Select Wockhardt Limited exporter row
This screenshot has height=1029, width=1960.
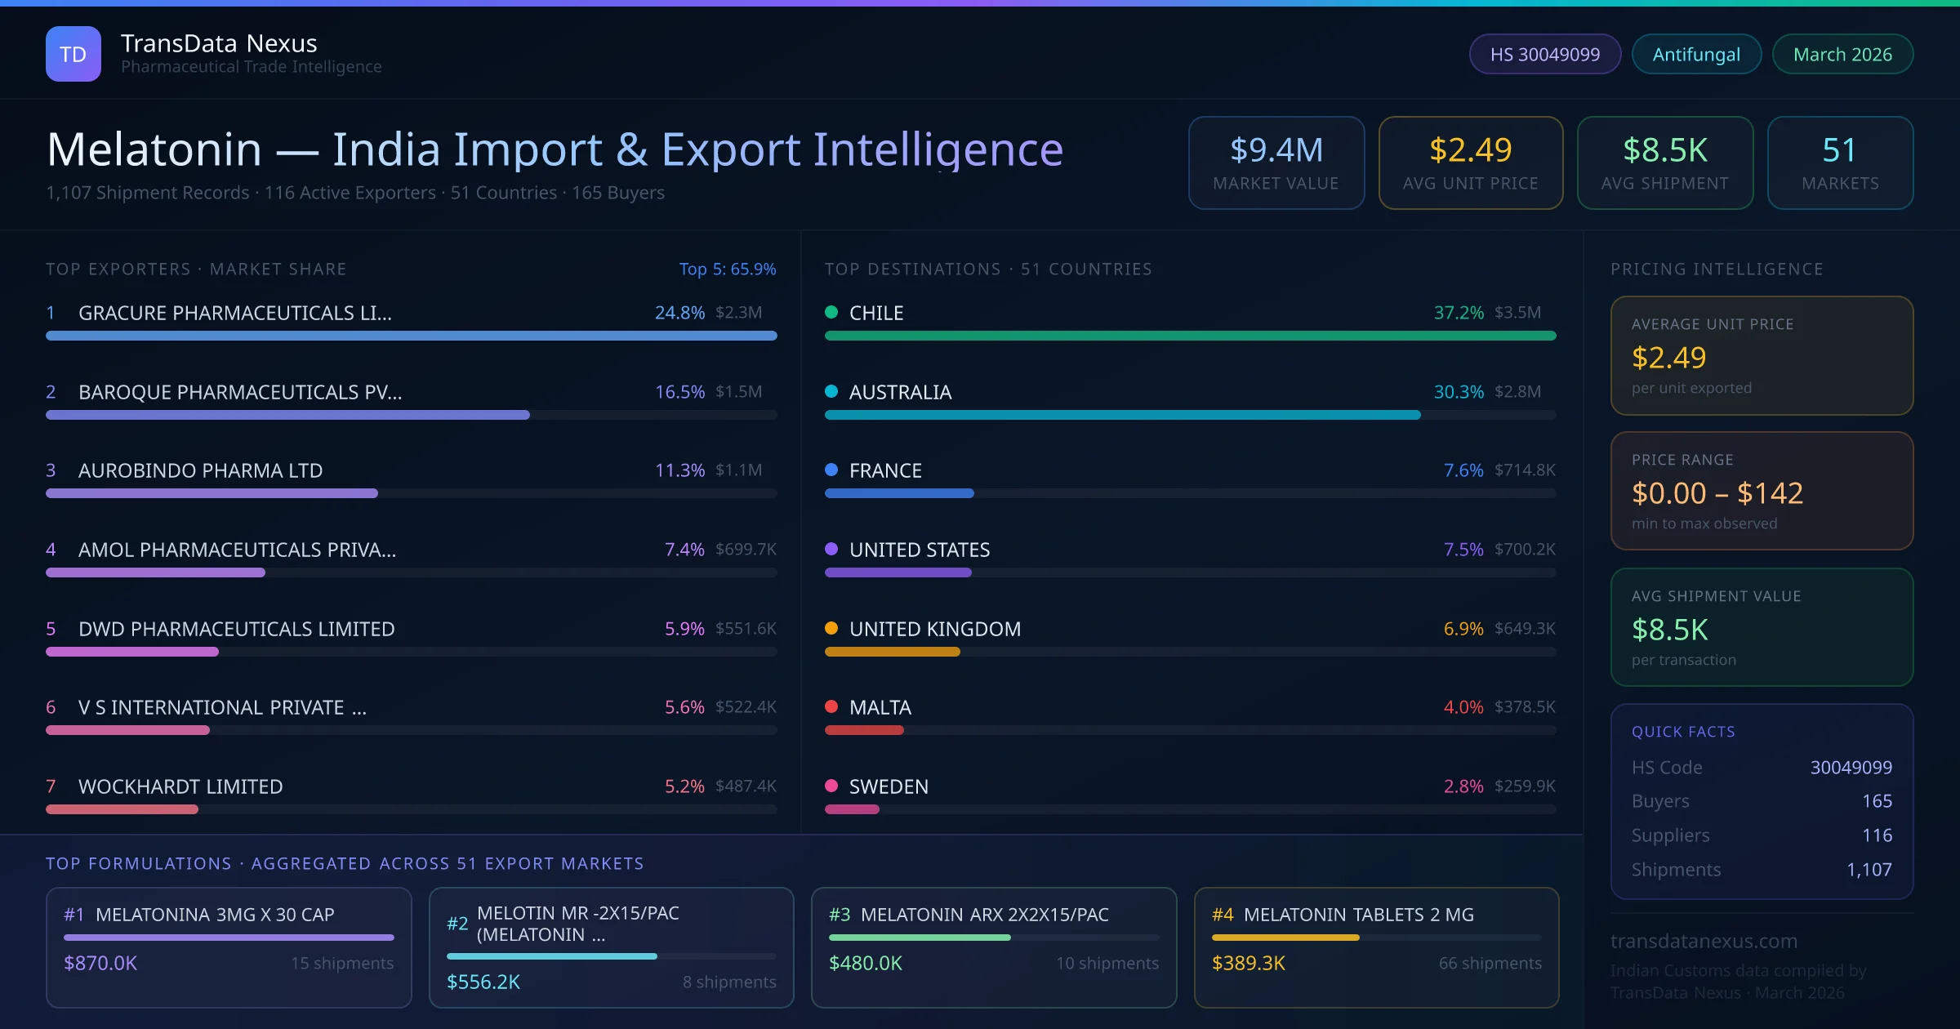(180, 786)
